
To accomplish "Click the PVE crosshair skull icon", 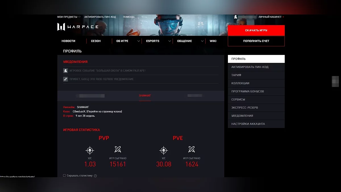I will click(x=163, y=150).
